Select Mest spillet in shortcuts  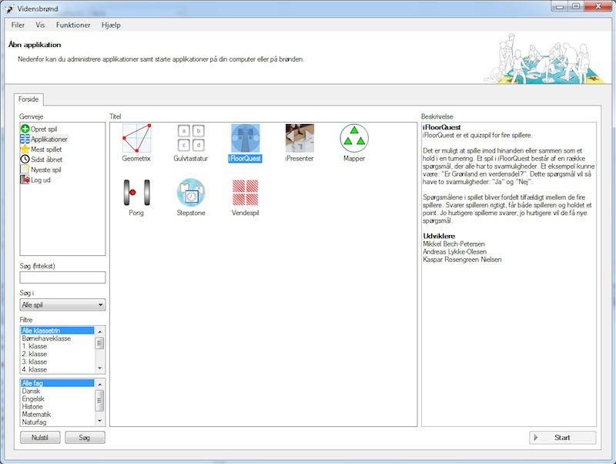coord(46,150)
